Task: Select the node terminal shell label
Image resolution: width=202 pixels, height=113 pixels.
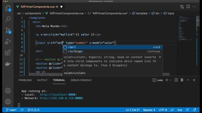Action: (158, 80)
